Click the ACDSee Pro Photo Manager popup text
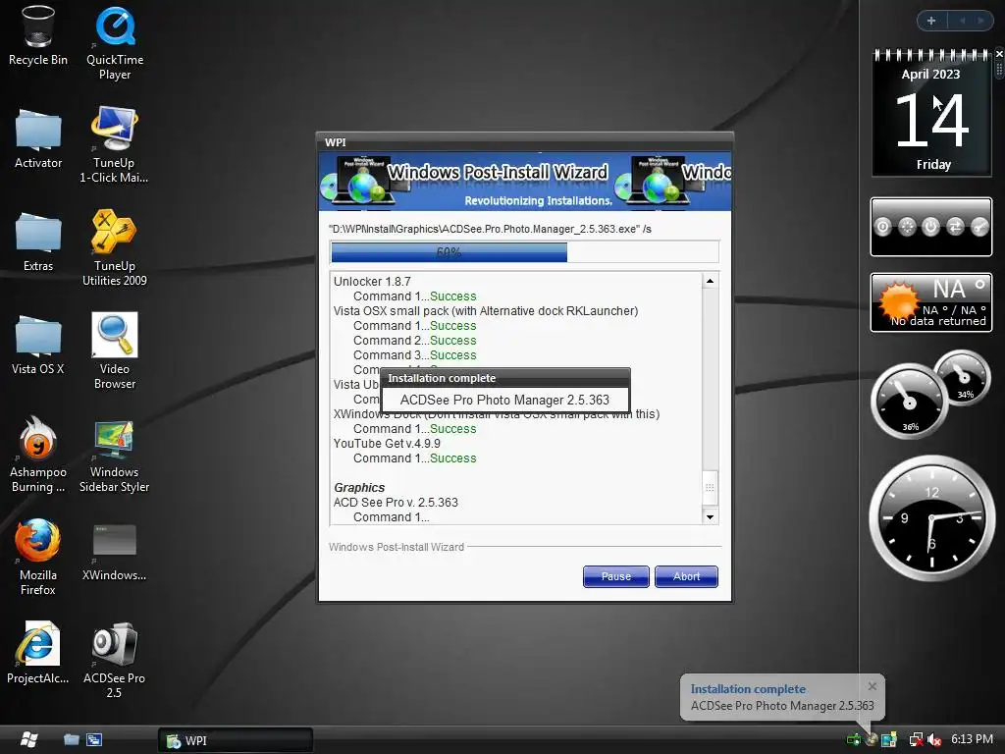The width and height of the screenshot is (1005, 754). (x=505, y=401)
